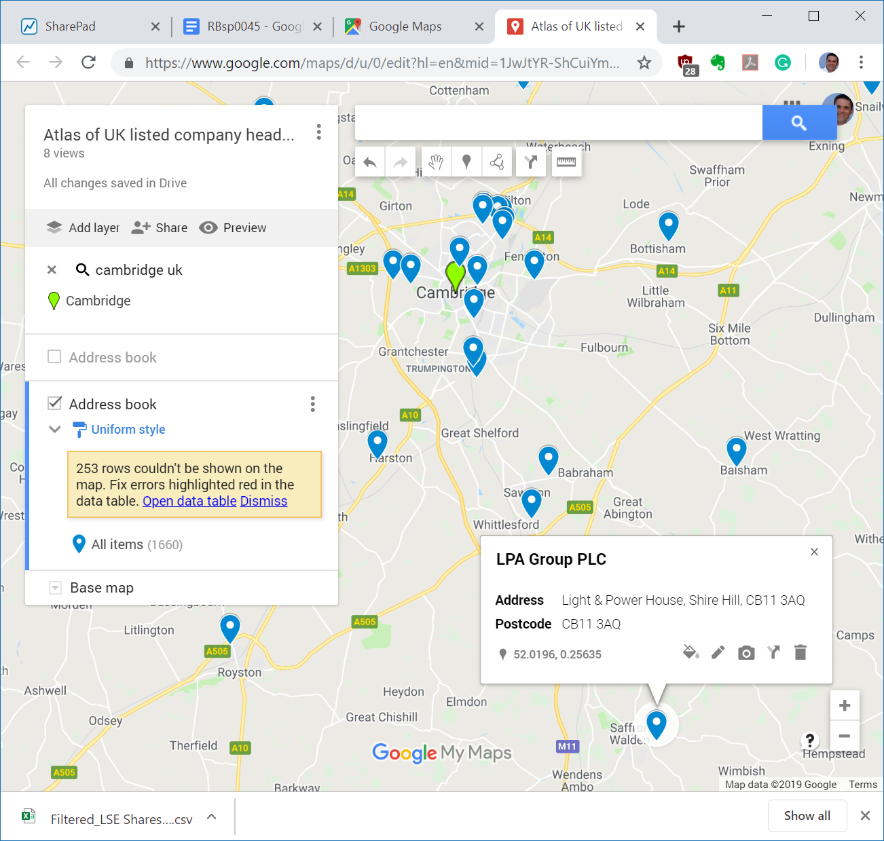Click the uBlock extension icon showing 28

click(x=686, y=64)
